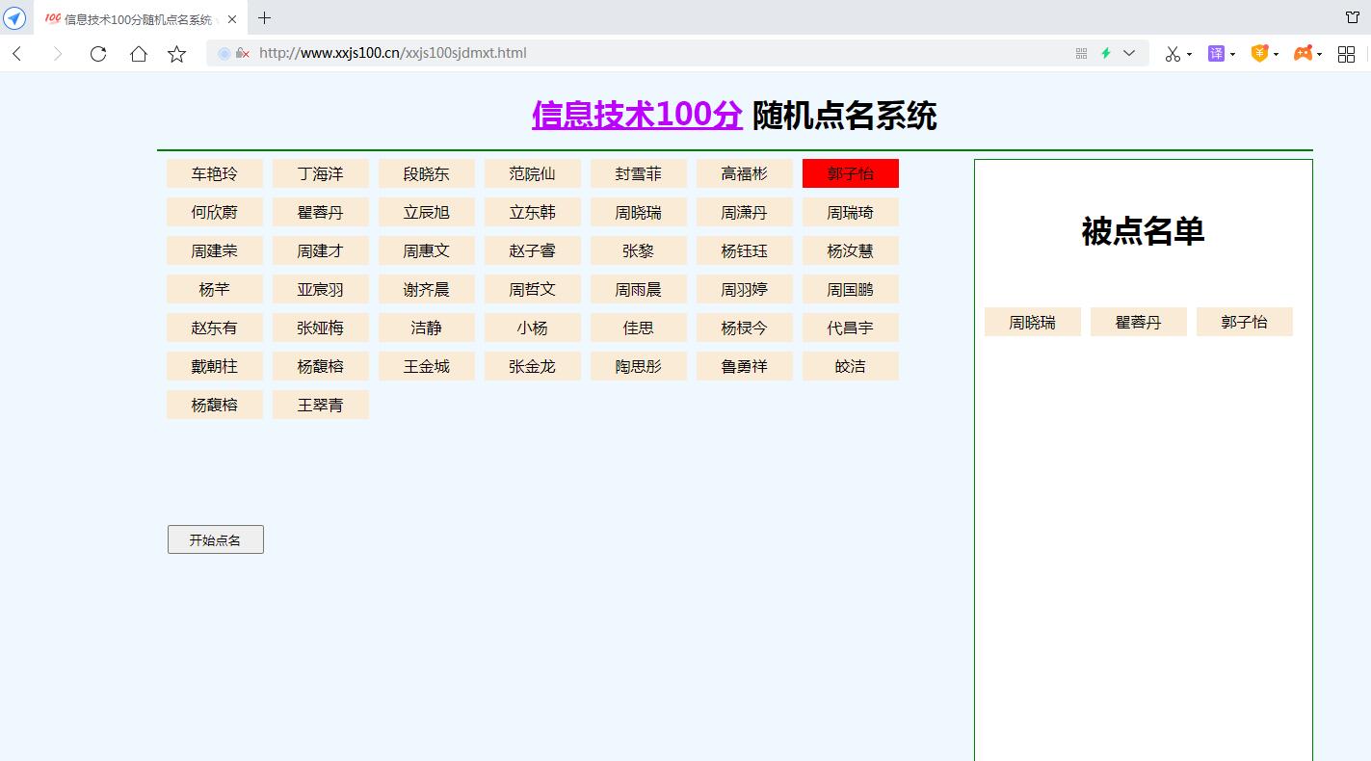The height and width of the screenshot is (761, 1371).
Task: Select the name tile 周瑞琦
Action: click(x=851, y=212)
